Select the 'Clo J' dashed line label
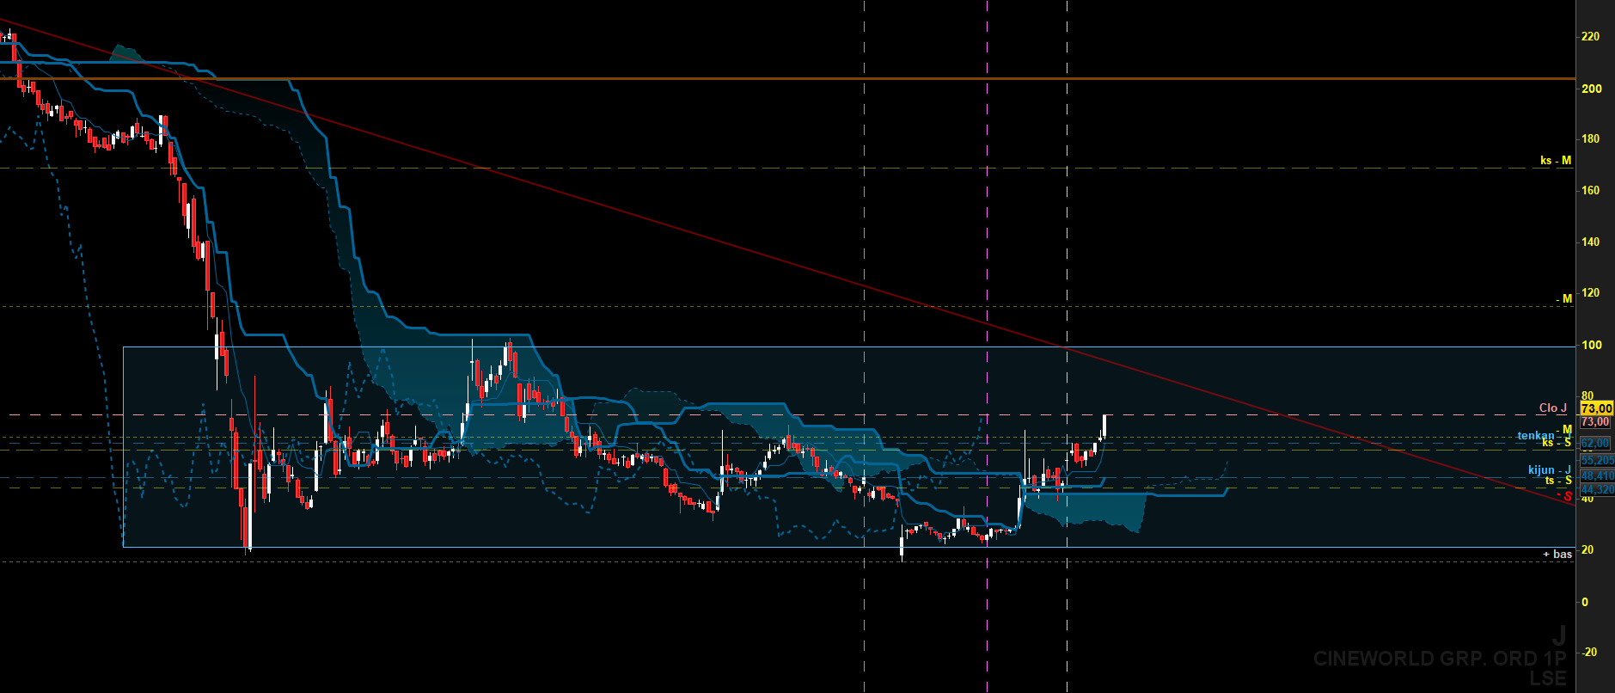The width and height of the screenshot is (1615, 693). click(x=1553, y=408)
